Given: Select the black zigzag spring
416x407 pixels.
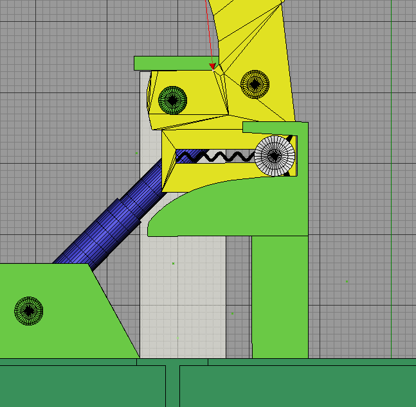Looking at the screenshot, I should 215,157.
